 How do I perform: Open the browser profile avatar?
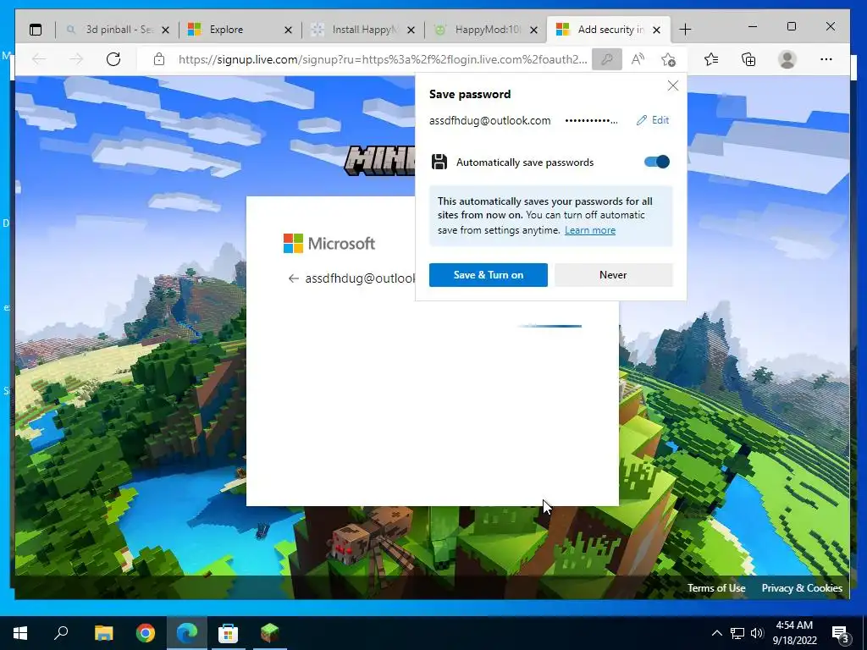[x=787, y=59]
